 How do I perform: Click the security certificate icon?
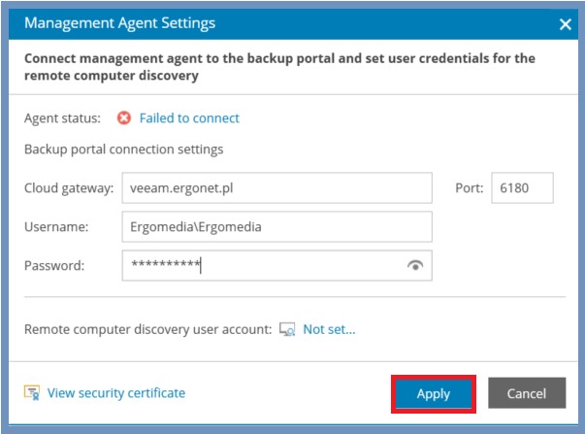(x=32, y=392)
